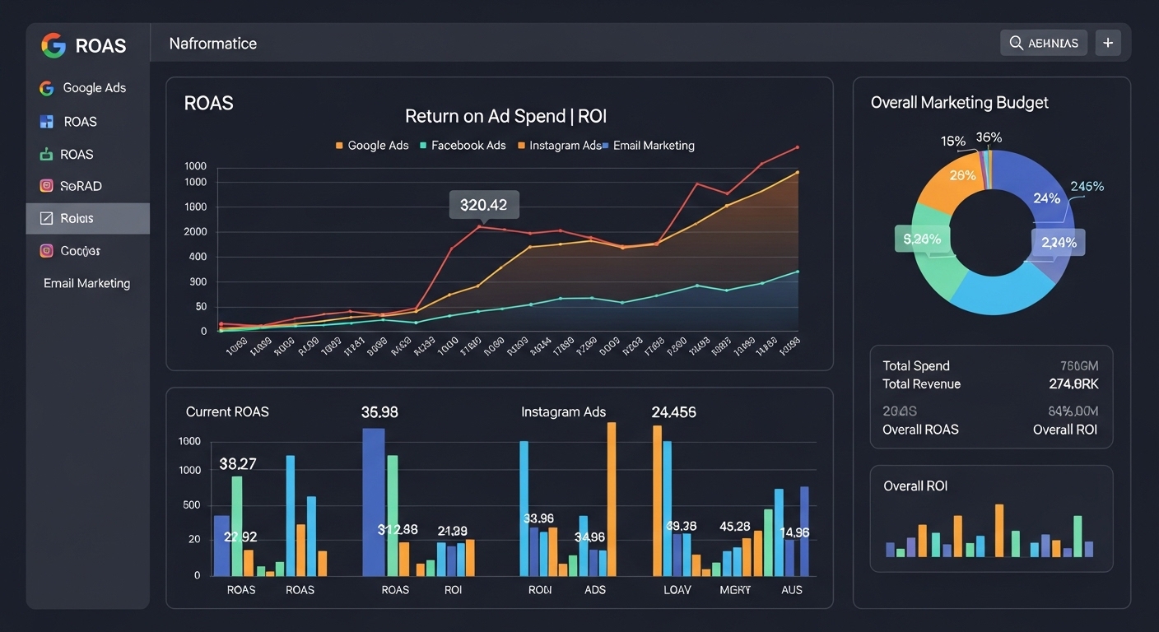Click the Instagram Ads heading above the bar chart
The width and height of the screenshot is (1159, 632).
(563, 411)
